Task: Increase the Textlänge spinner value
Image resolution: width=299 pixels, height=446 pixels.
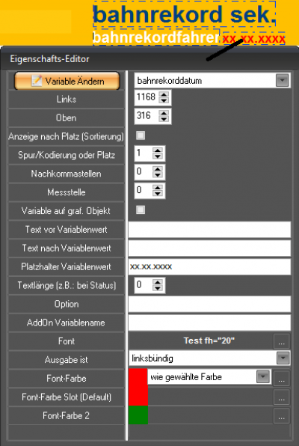Action: [x=158, y=282]
